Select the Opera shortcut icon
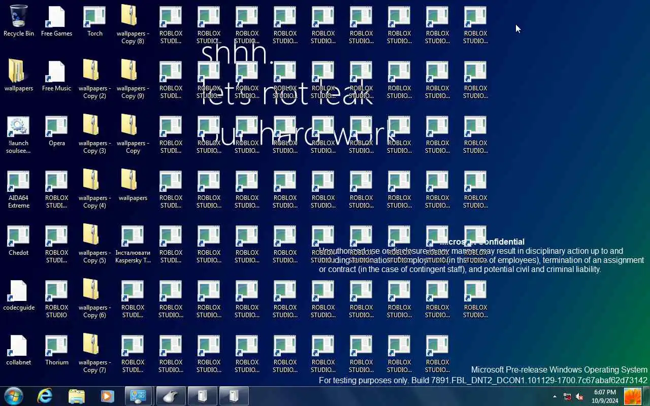The image size is (650, 406). [56, 131]
